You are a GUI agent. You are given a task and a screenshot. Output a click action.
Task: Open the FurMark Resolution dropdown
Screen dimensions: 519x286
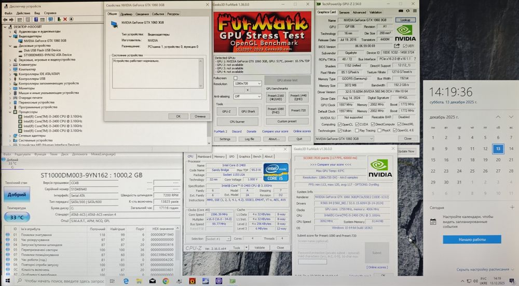pos(248,83)
